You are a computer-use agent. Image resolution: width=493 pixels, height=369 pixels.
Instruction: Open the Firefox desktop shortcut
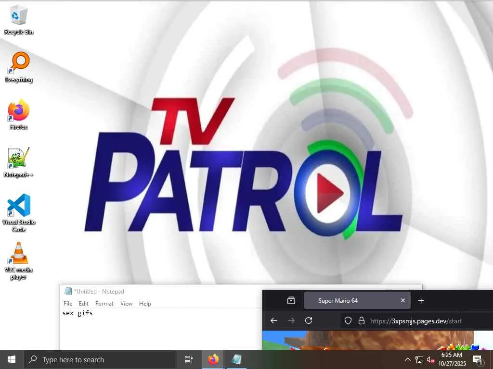tap(19, 114)
